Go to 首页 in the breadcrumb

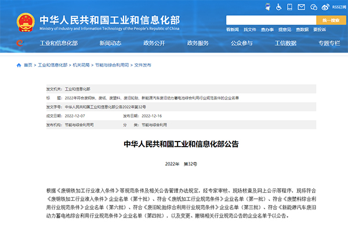[x=28, y=65]
